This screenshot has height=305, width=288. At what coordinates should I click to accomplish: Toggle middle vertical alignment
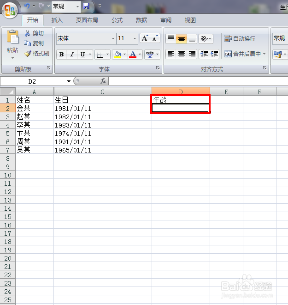pos(182,38)
